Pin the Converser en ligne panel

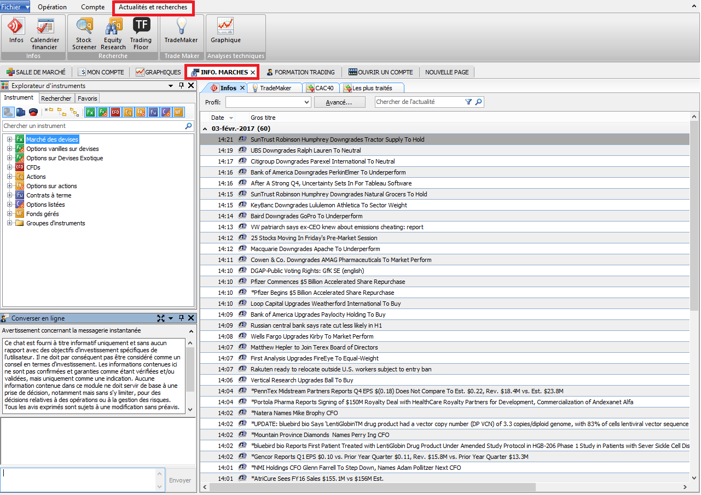pos(182,318)
